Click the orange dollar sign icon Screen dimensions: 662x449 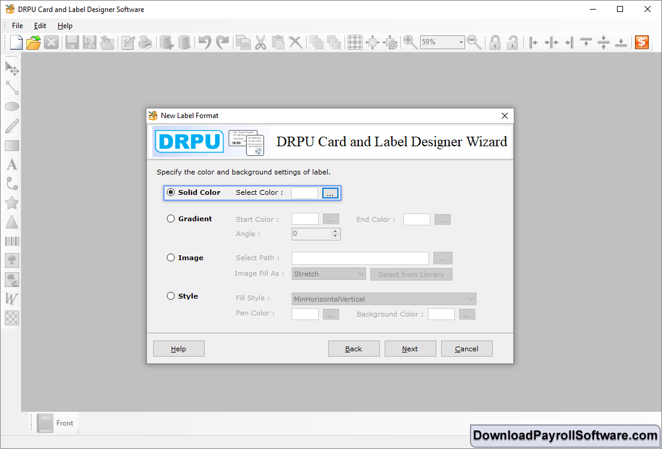(642, 42)
